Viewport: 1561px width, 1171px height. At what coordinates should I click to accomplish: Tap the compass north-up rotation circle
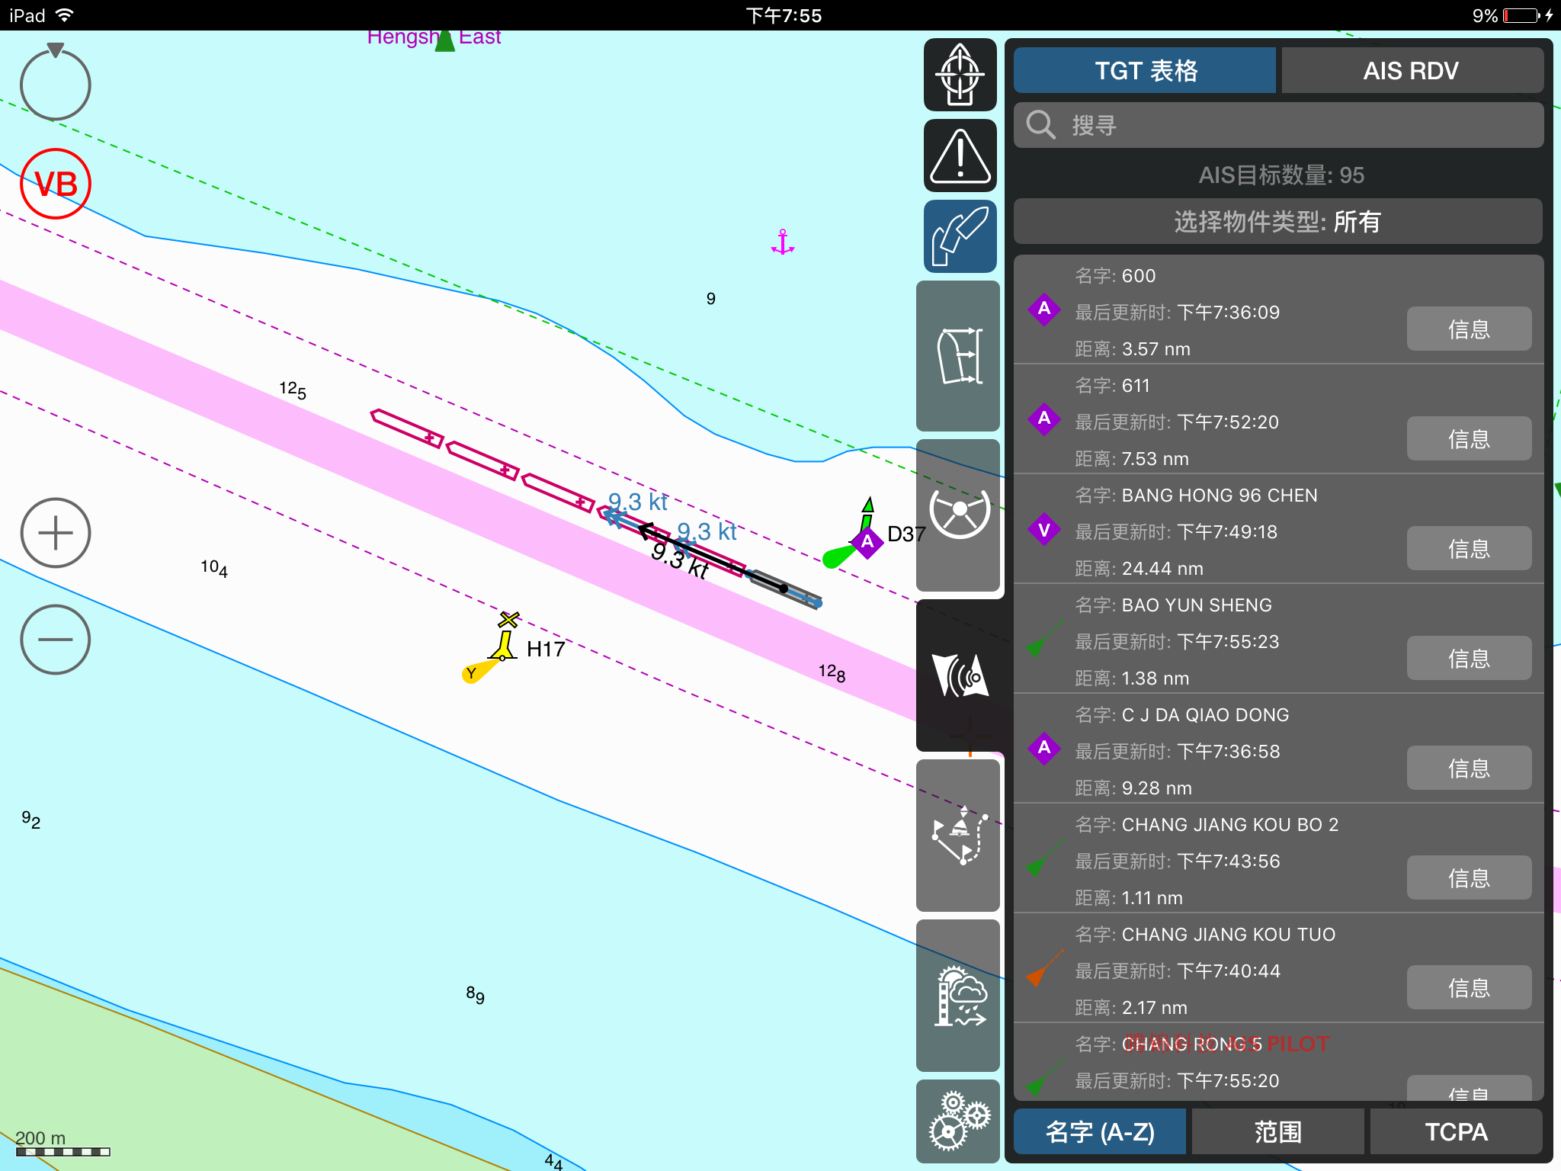tap(56, 85)
